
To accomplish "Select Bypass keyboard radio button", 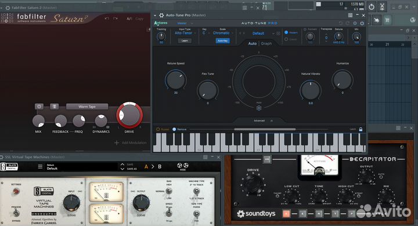I will (158, 129).
